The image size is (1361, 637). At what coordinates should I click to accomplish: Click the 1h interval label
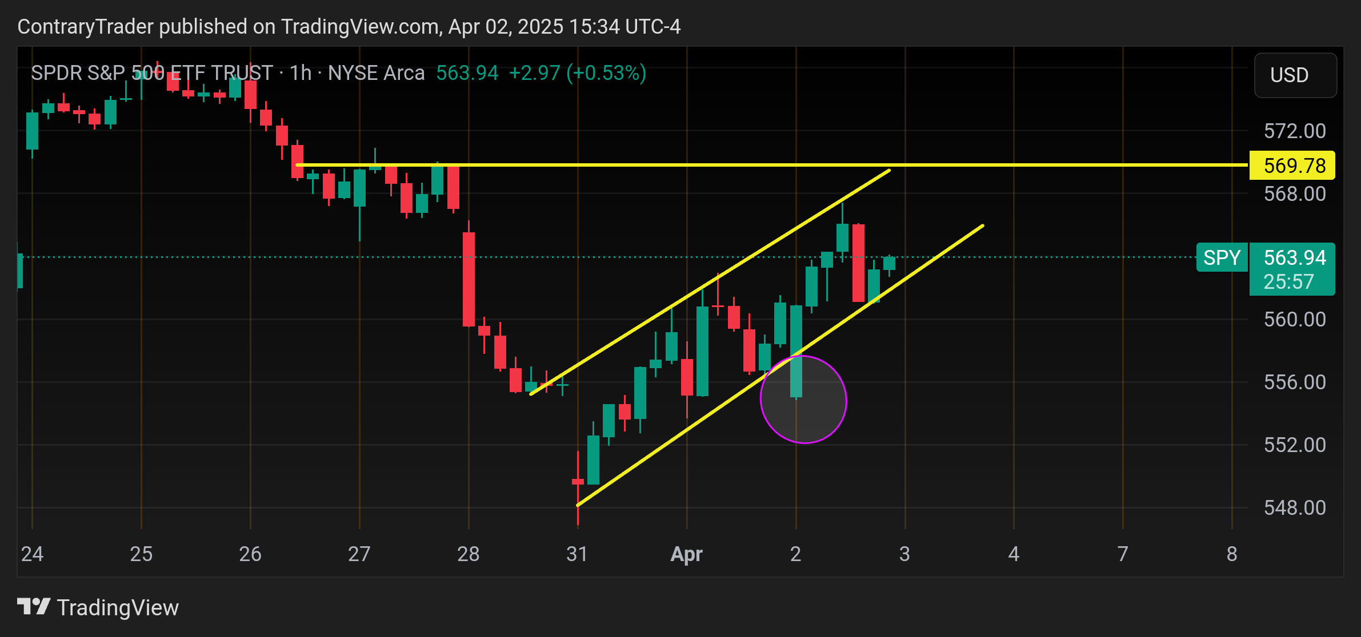coord(301,73)
